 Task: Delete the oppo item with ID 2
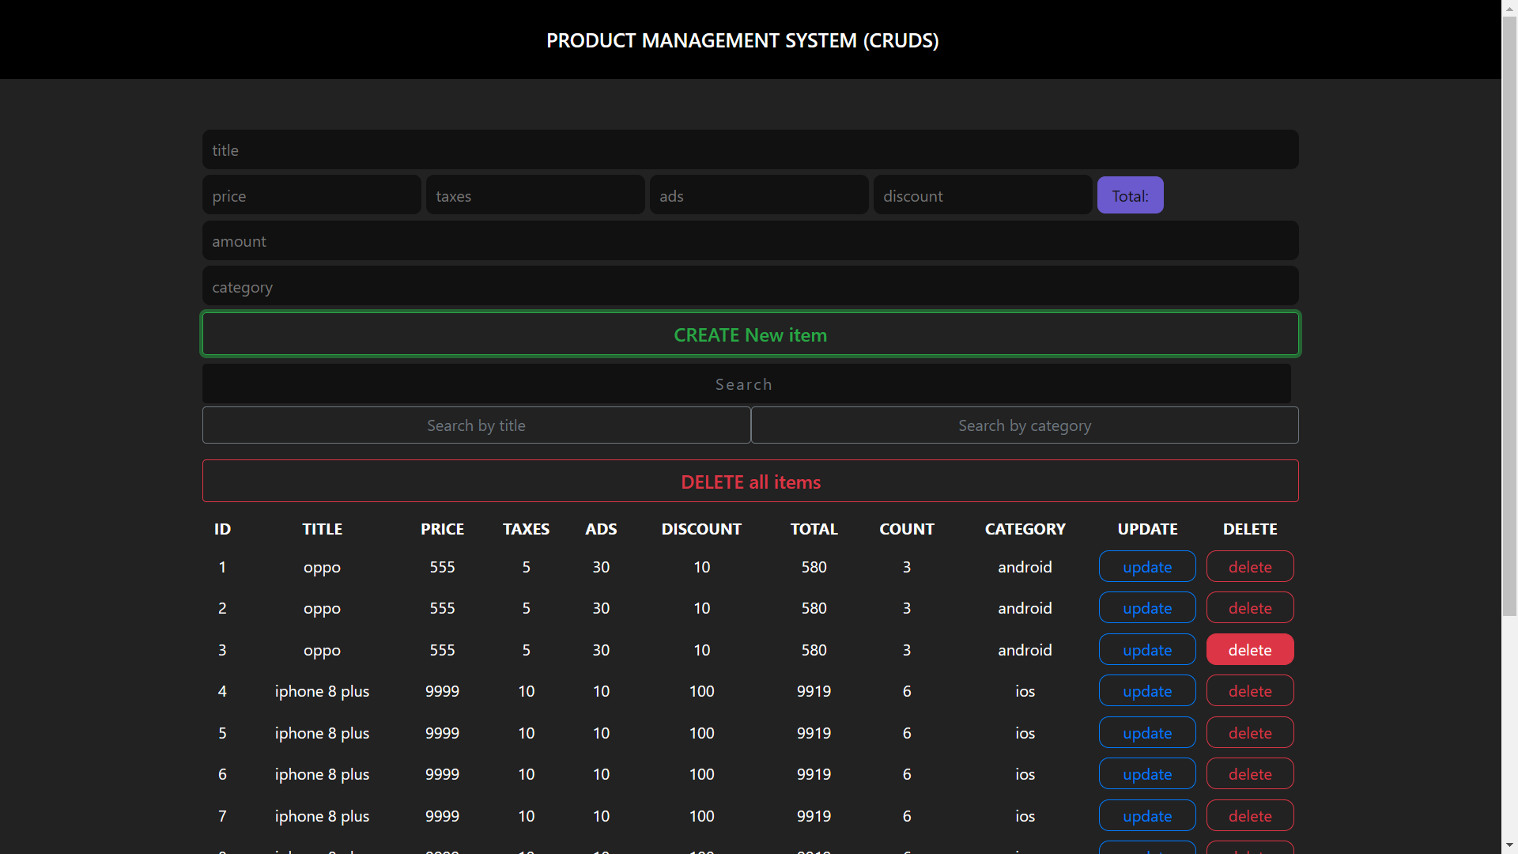click(1250, 608)
